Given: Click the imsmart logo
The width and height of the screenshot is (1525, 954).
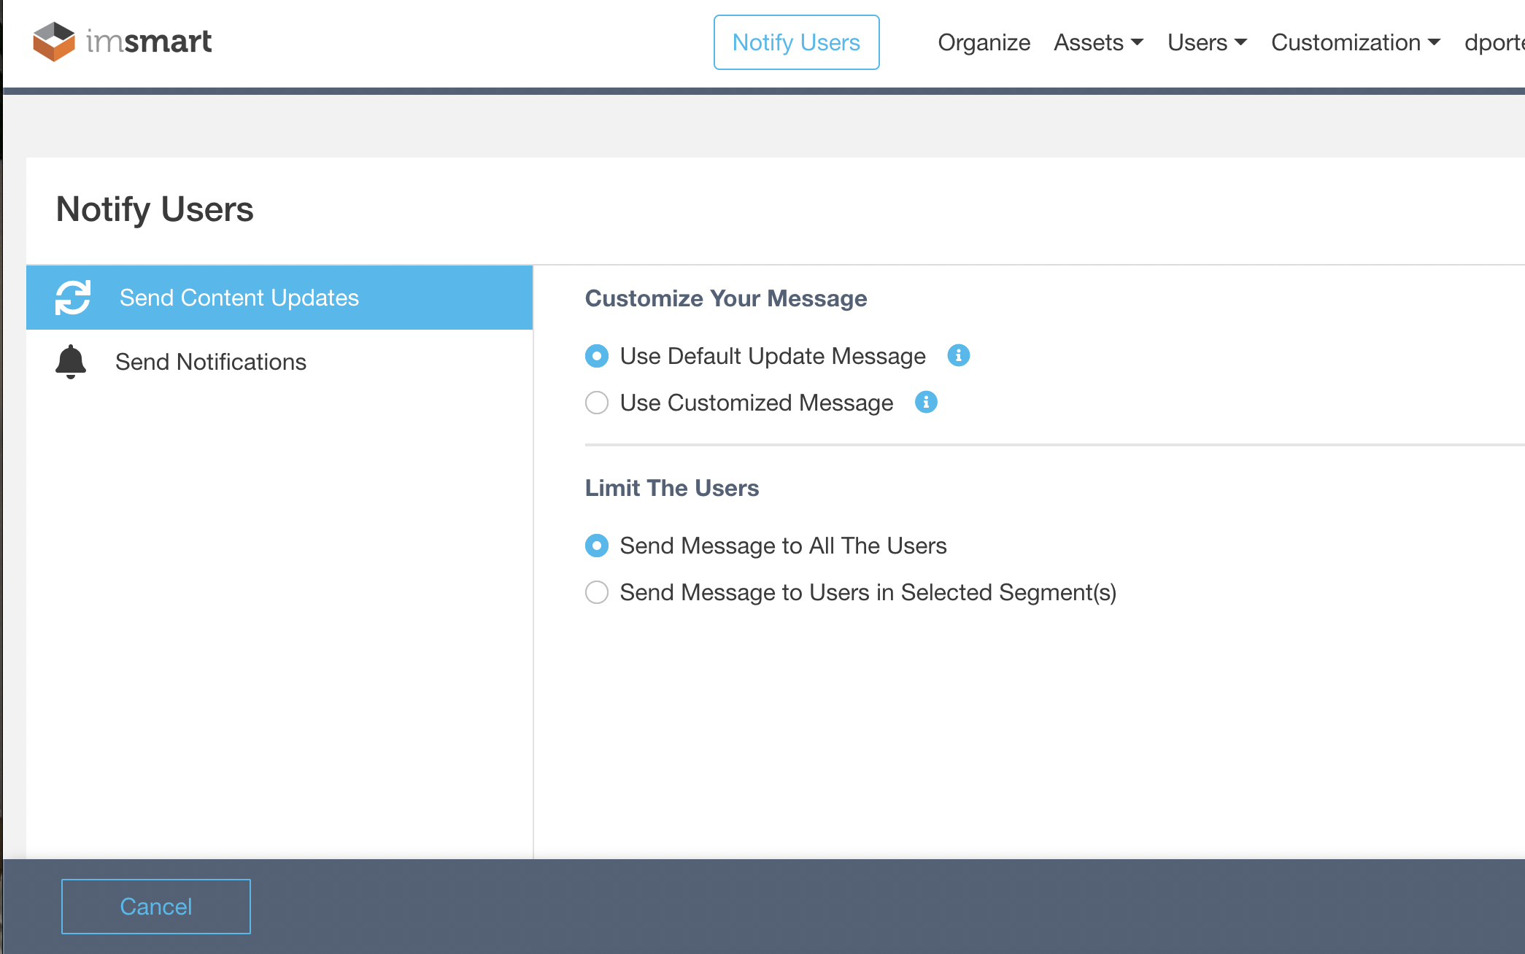Looking at the screenshot, I should pyautogui.click(x=120, y=42).
